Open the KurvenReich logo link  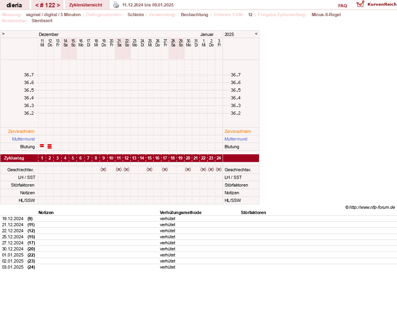[376, 4]
